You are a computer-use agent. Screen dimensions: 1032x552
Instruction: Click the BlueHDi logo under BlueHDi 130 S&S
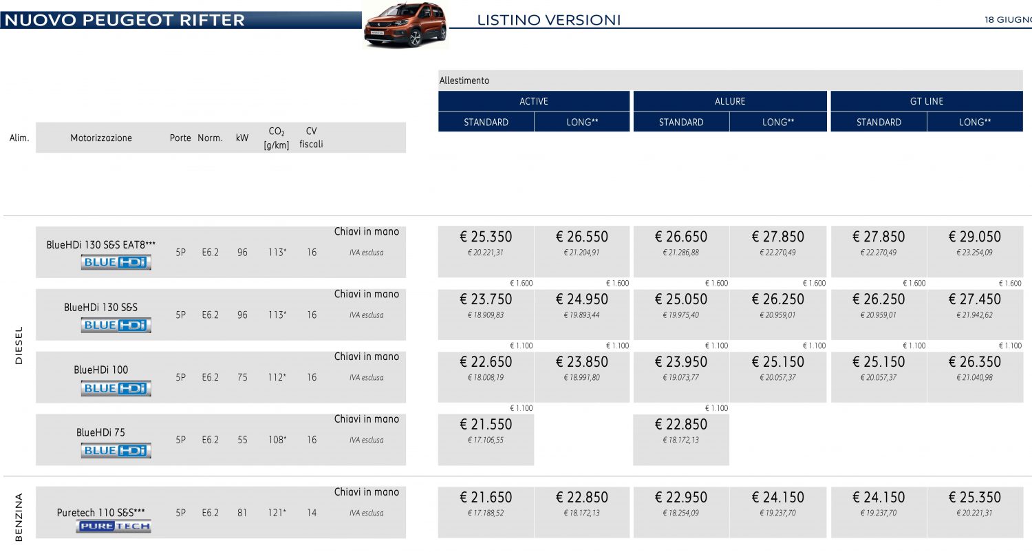116,325
